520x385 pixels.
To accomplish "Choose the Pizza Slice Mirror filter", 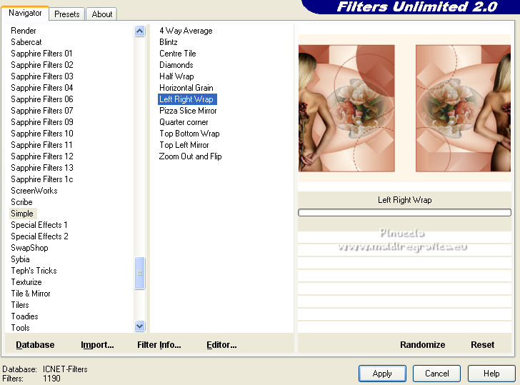I will point(188,111).
